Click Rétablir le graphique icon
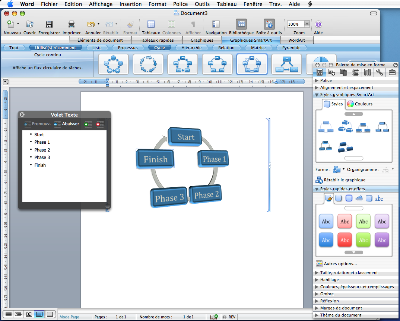Screen dimensions: 400x321 coord(319,180)
